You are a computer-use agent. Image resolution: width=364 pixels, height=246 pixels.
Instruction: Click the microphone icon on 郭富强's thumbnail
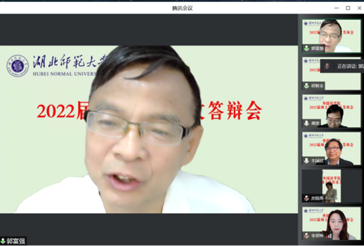(307, 48)
